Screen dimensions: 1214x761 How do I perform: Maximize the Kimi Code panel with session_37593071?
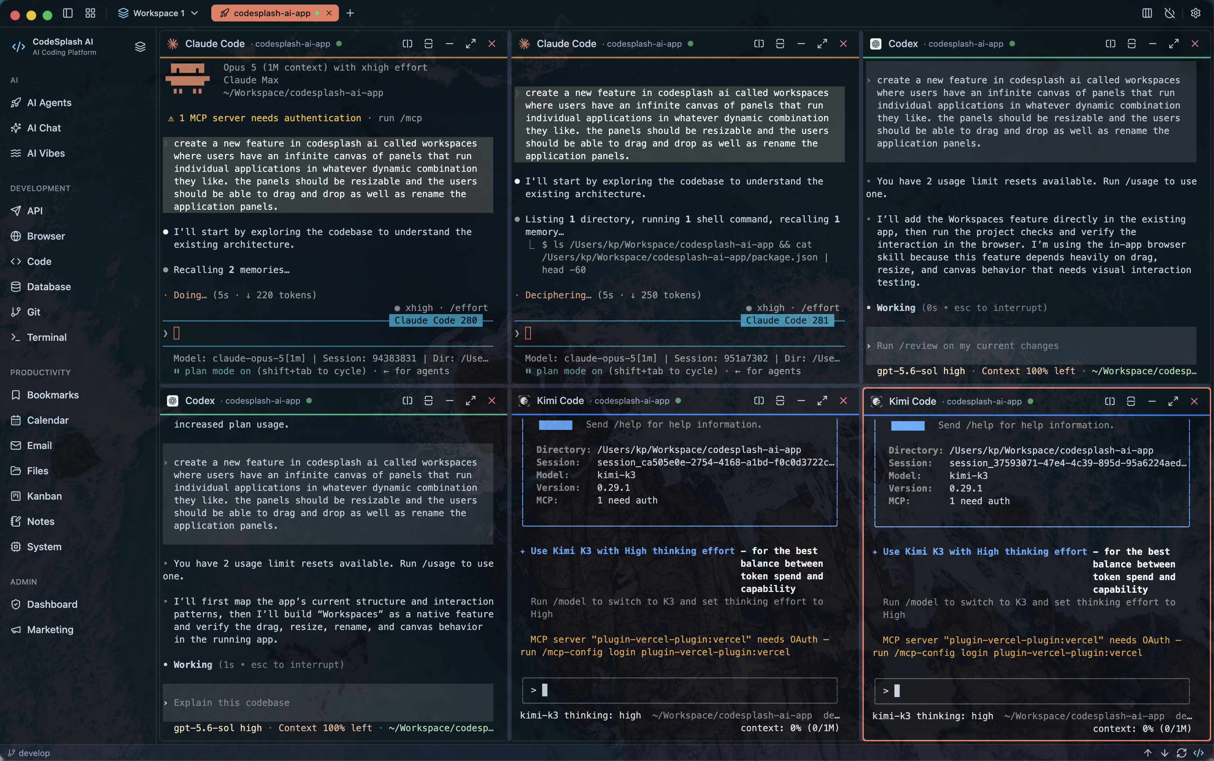pos(1173,401)
